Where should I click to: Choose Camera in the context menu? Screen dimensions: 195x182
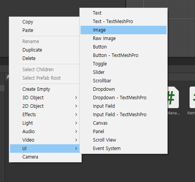pos(45,157)
